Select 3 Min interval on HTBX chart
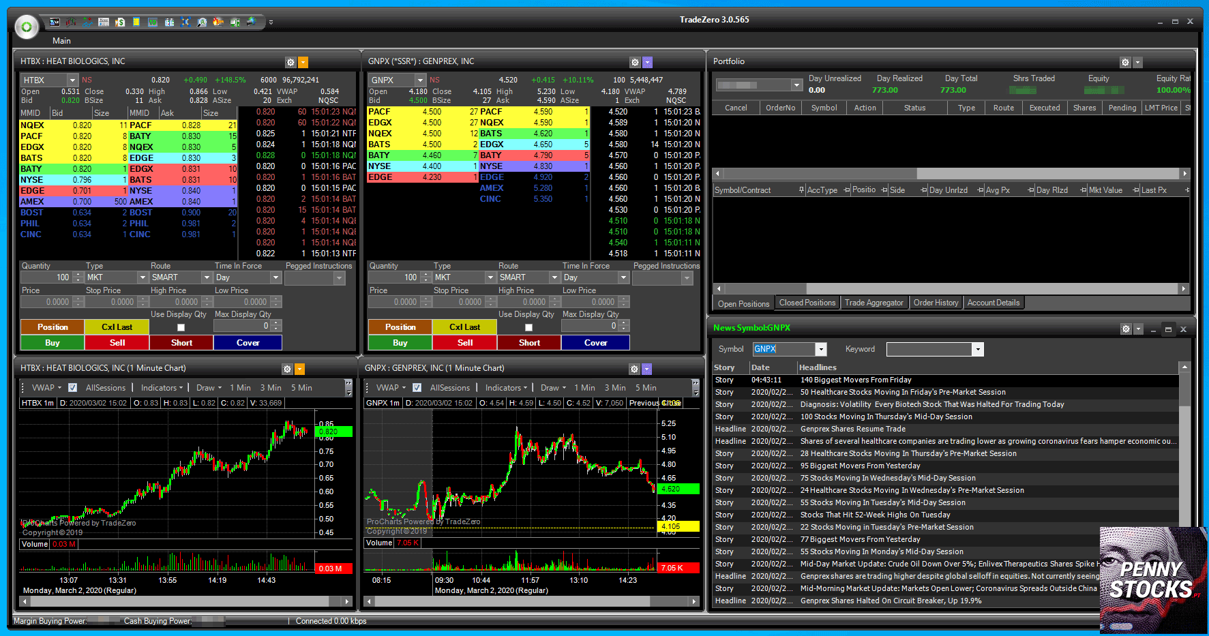This screenshot has width=1209, height=636. [271, 388]
